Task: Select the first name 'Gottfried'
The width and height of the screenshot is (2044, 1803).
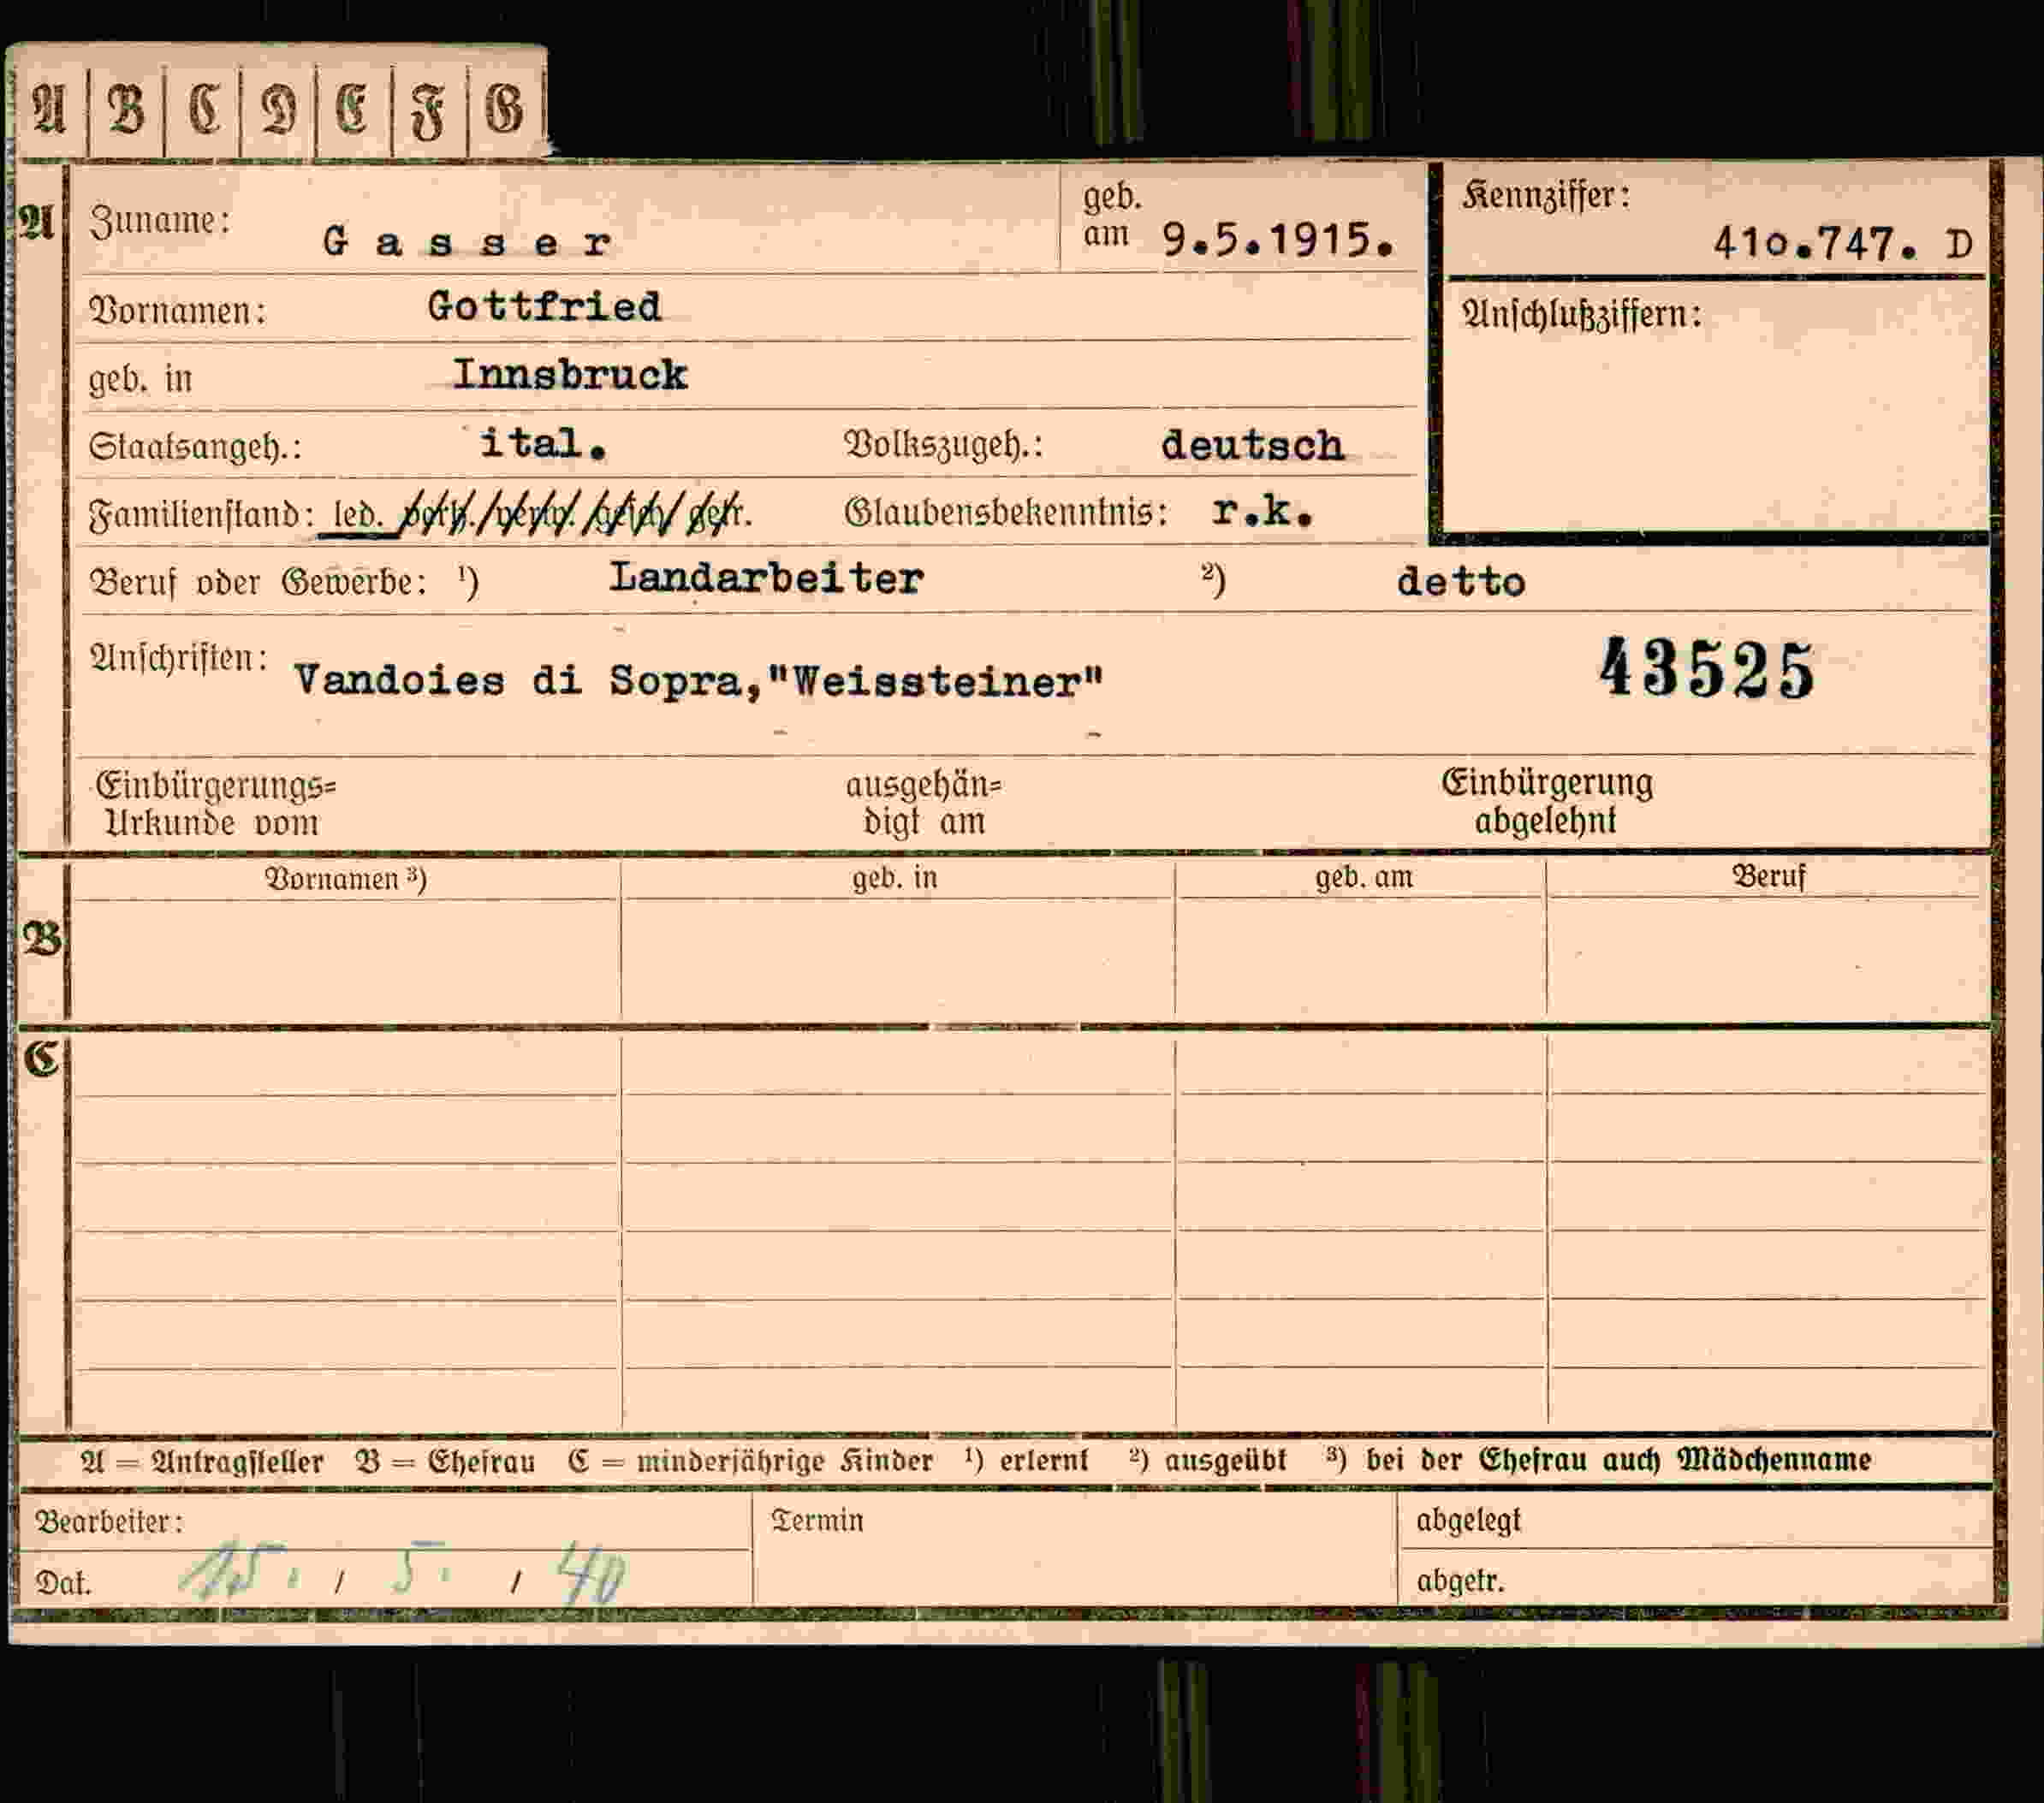Action: coord(544,307)
